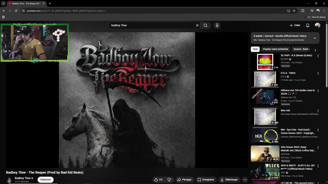The width and height of the screenshot is (328, 184).
Task: Open the tab search dropdown arrow
Action: click(x=3, y=4)
